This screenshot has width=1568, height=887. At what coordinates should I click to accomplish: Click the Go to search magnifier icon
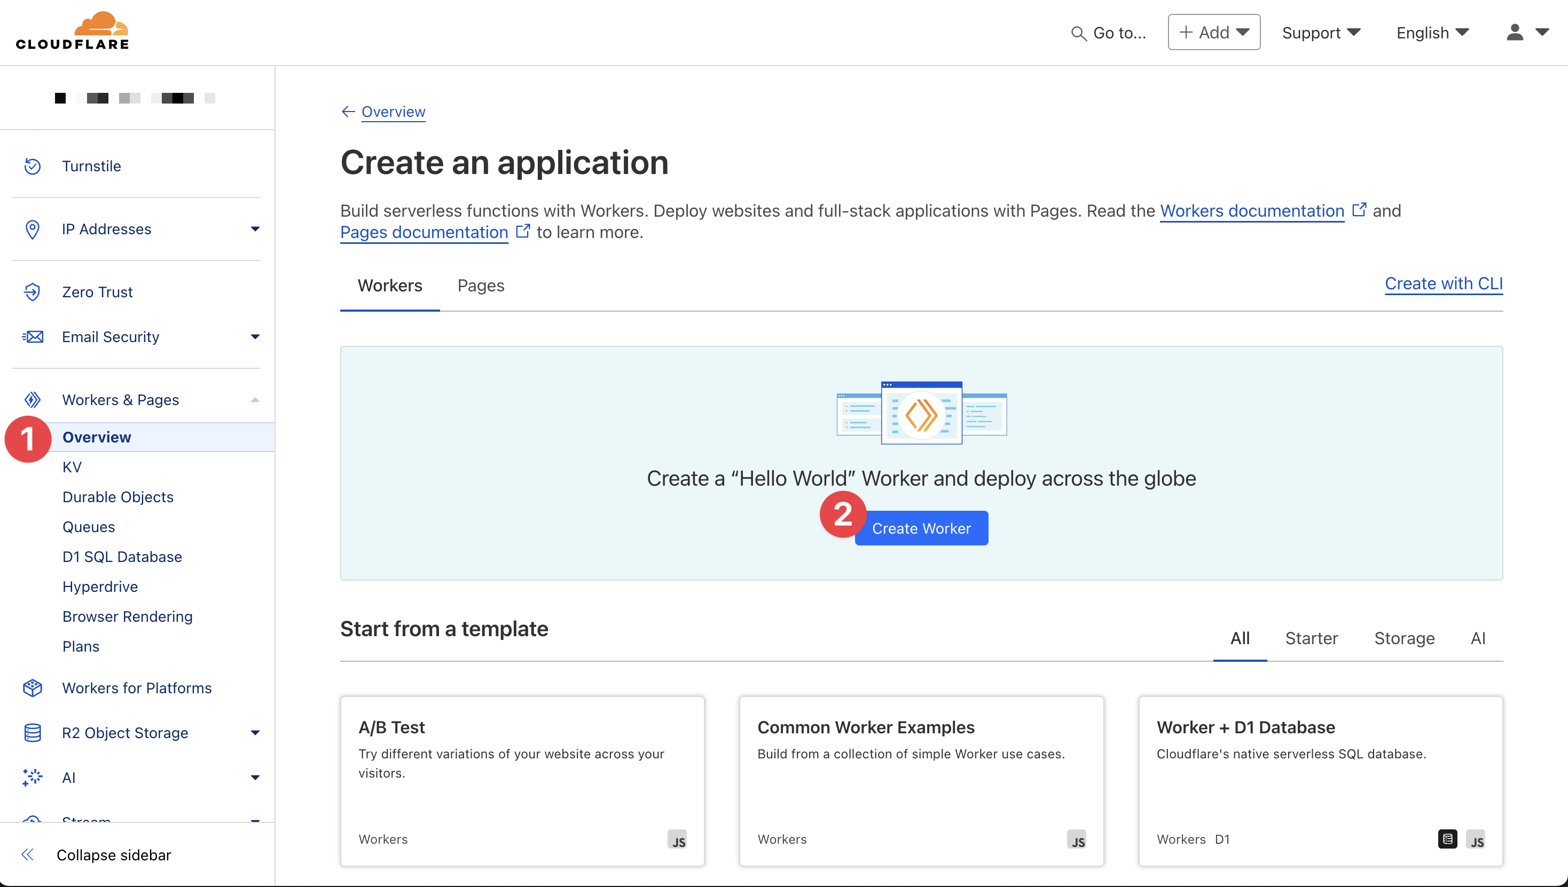(1078, 34)
